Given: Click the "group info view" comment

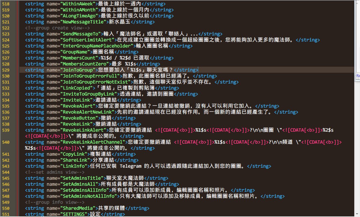Looking at the screenshot, I should pyautogui.click(x=55, y=202).
